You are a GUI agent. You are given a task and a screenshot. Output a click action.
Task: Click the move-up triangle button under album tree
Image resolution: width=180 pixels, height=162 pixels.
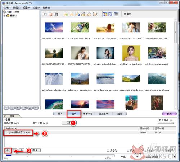coord(30,108)
